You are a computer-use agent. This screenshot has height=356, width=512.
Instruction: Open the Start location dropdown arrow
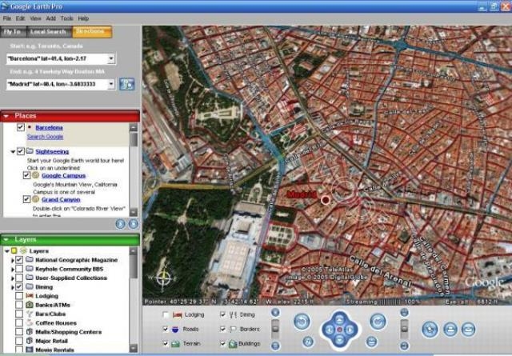coord(111,58)
